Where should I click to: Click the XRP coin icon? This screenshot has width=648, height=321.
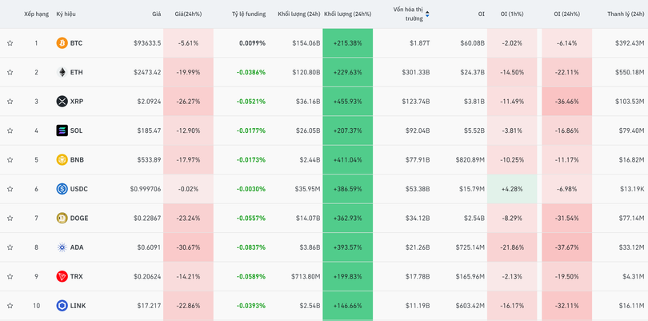click(62, 102)
